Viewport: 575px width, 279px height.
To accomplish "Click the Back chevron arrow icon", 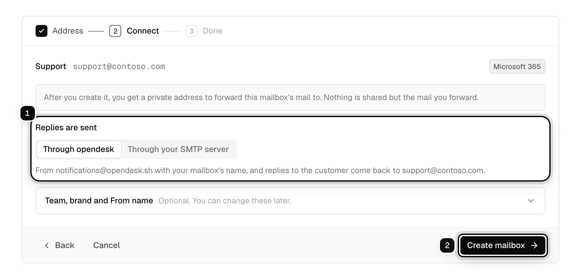I will pyautogui.click(x=47, y=245).
